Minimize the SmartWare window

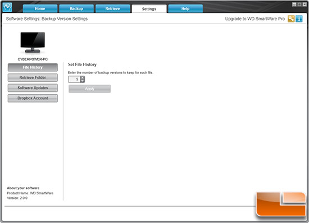coord(294,4)
